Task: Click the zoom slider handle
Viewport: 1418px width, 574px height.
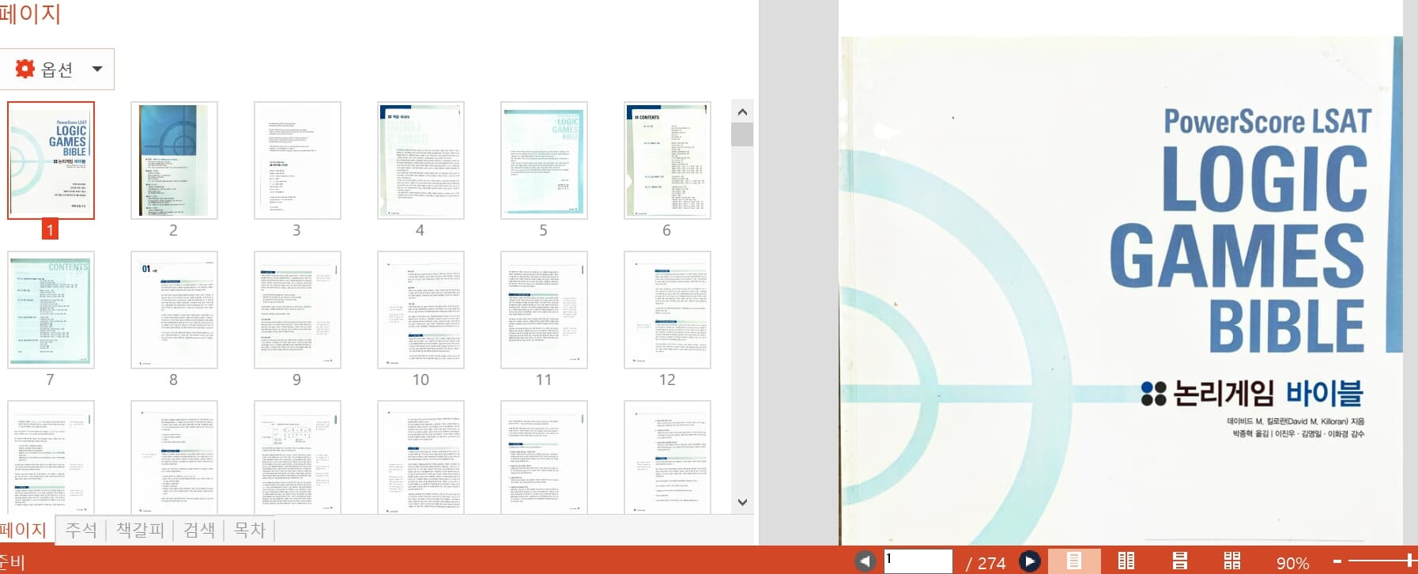Action: [1411, 561]
